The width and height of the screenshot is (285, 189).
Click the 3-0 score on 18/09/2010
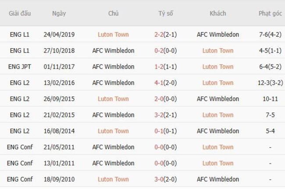tap(160, 179)
